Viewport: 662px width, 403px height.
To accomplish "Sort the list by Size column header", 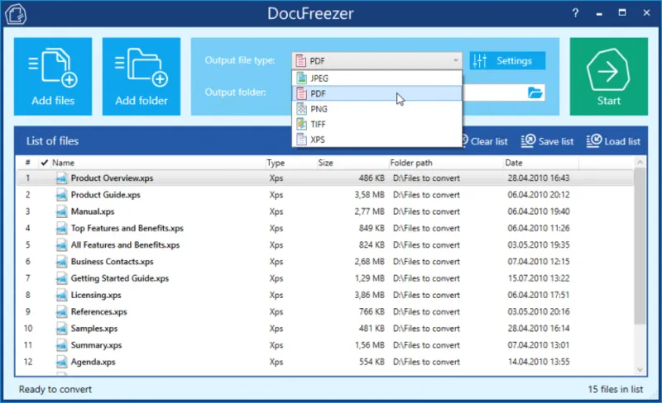I will point(326,163).
